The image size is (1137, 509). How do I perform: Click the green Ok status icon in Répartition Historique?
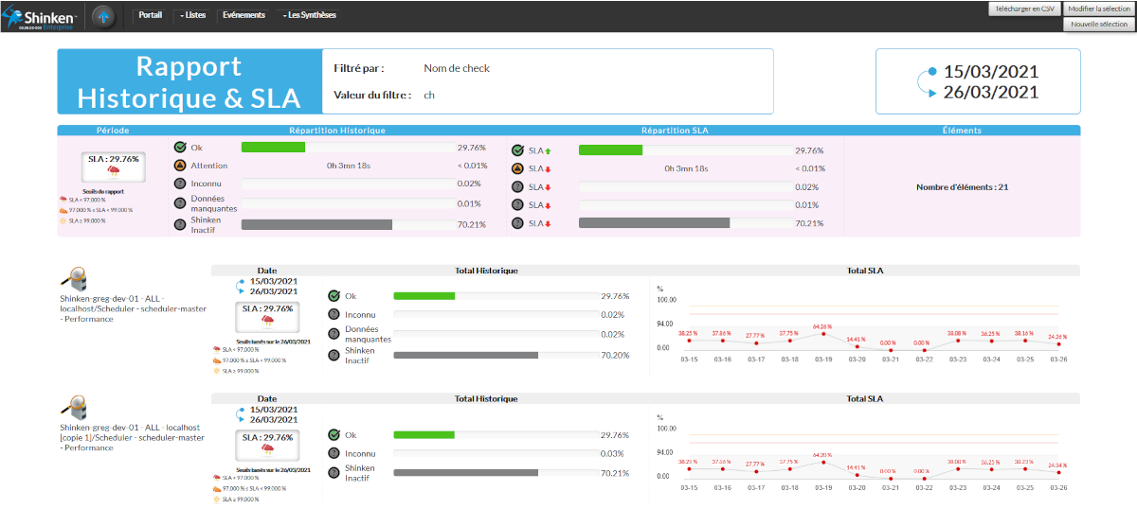pos(180,148)
